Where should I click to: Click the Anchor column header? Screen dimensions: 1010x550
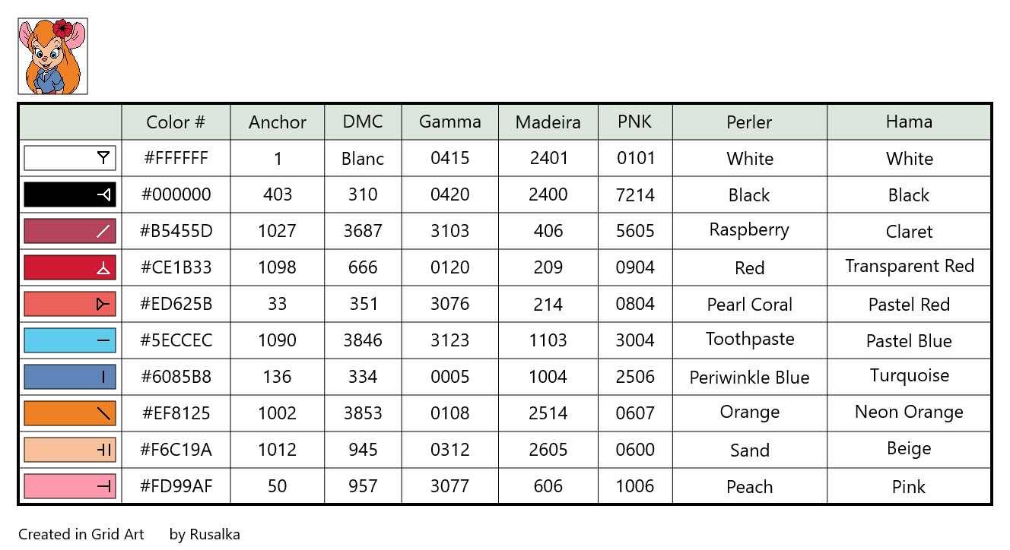[278, 122]
